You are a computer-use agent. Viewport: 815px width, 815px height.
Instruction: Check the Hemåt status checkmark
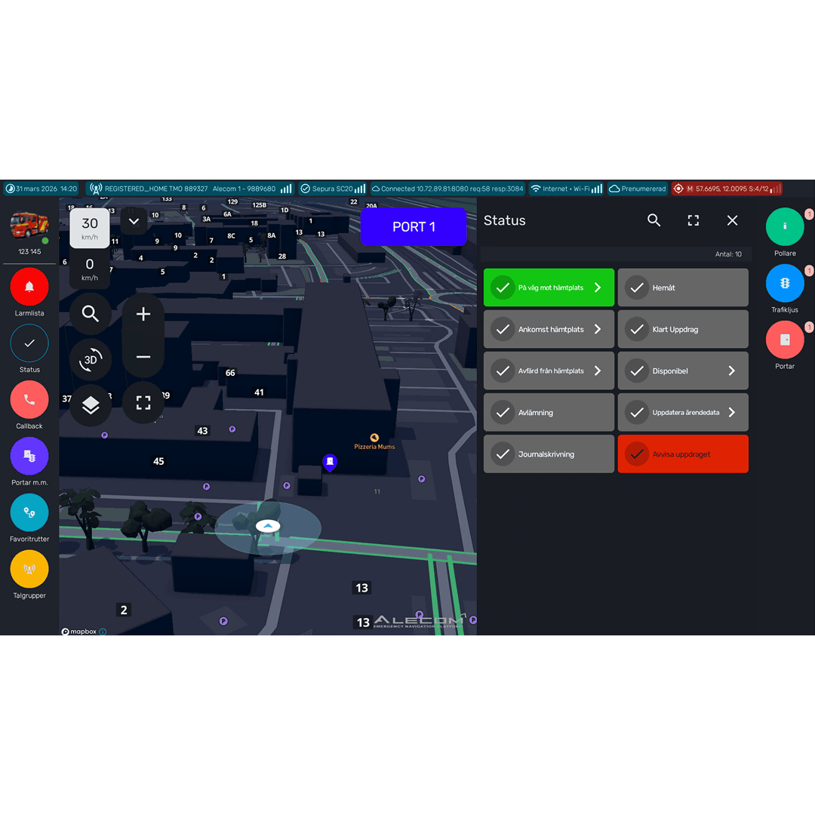point(637,288)
